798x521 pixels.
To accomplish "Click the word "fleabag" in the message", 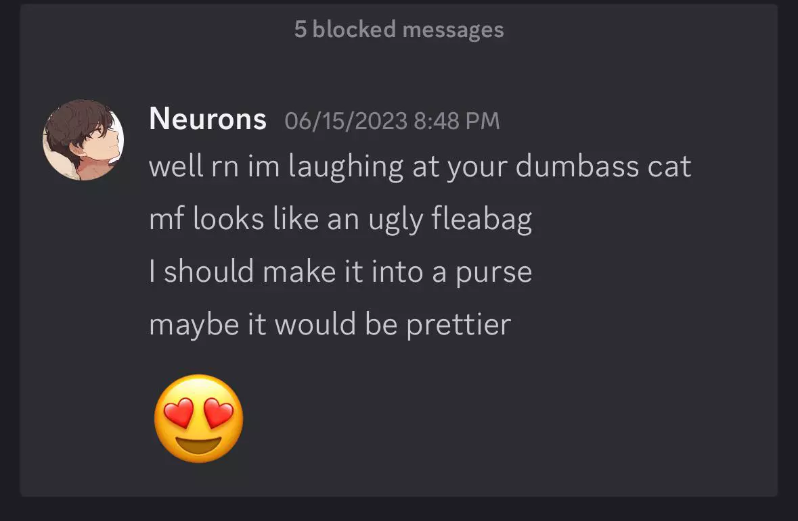I will [x=481, y=220].
